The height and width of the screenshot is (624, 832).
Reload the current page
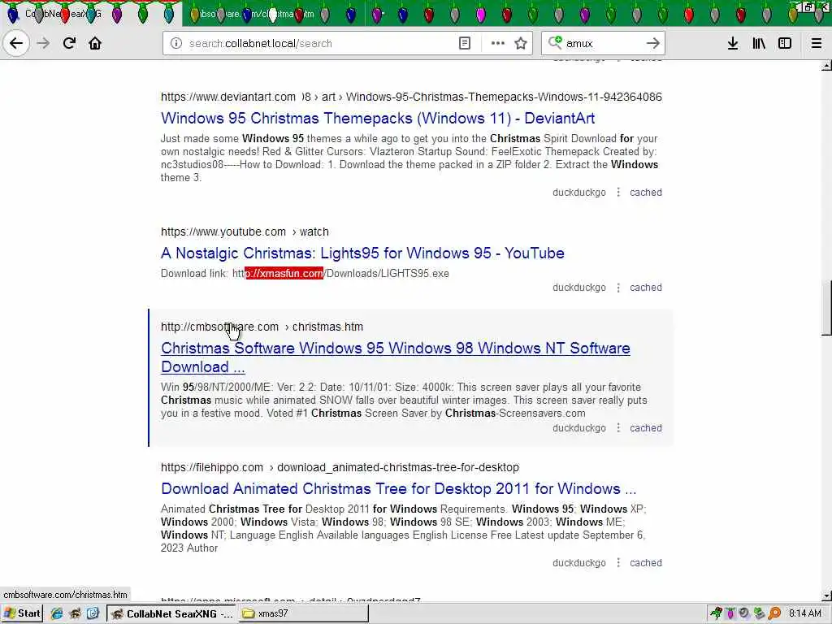[x=69, y=43]
